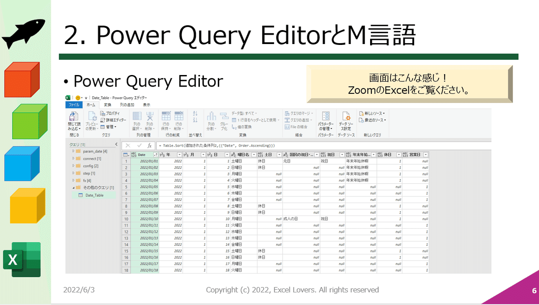Open the 詳細エディター advanced editor
This screenshot has width=539, height=305.
click(113, 120)
